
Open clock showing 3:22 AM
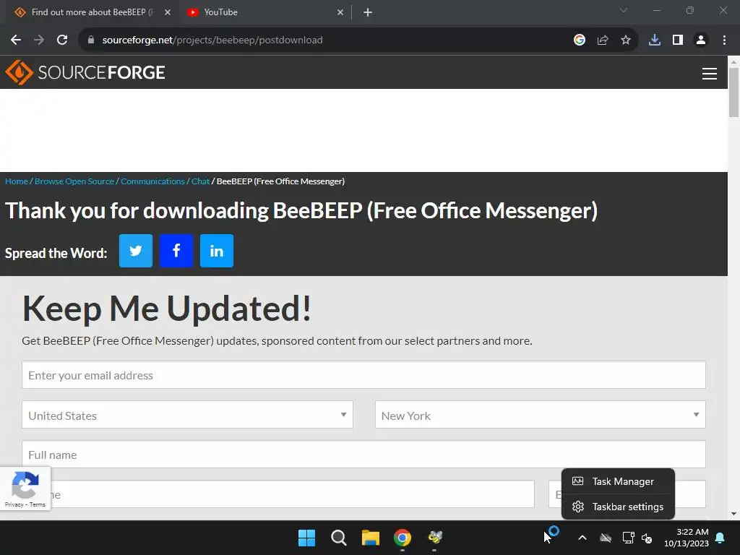coord(687,538)
